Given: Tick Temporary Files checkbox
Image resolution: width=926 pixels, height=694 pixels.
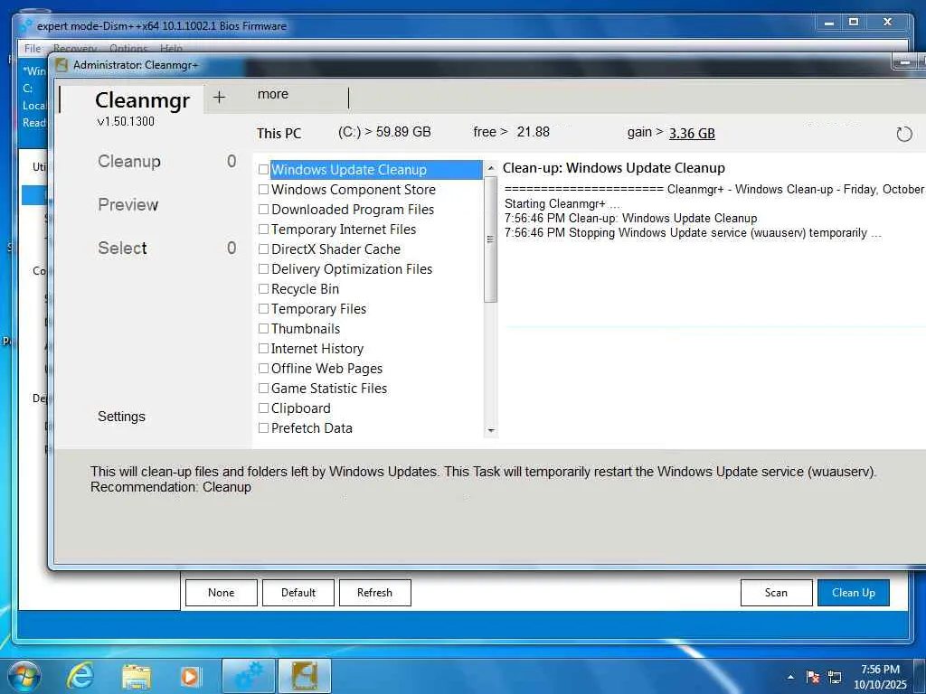Looking at the screenshot, I should 263,309.
